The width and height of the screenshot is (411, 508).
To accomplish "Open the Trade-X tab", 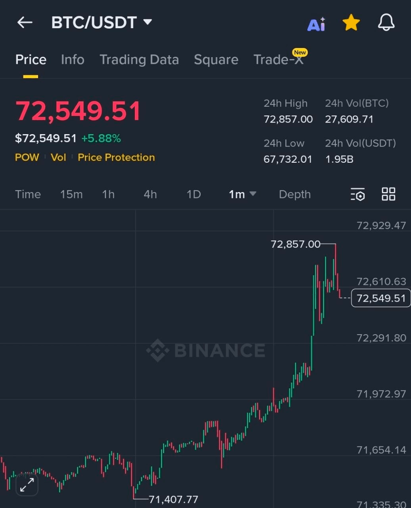I will coord(278,60).
